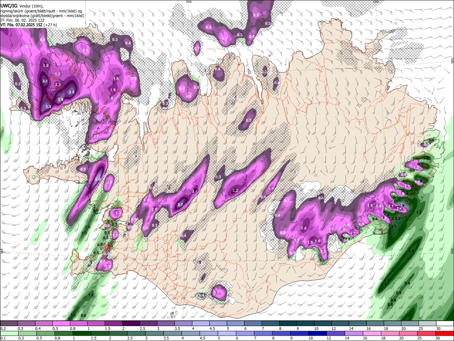454x341 pixels.
Task: Select the lavender 4 swatch in upper legend row
Action: 201,324
